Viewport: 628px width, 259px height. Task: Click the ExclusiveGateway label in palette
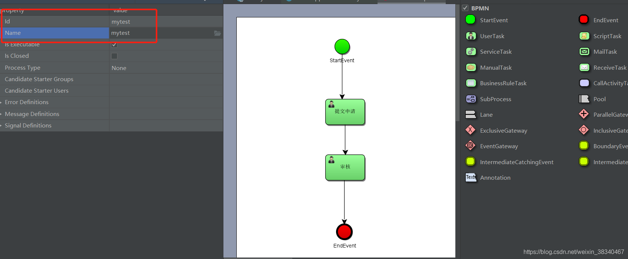pyautogui.click(x=504, y=131)
